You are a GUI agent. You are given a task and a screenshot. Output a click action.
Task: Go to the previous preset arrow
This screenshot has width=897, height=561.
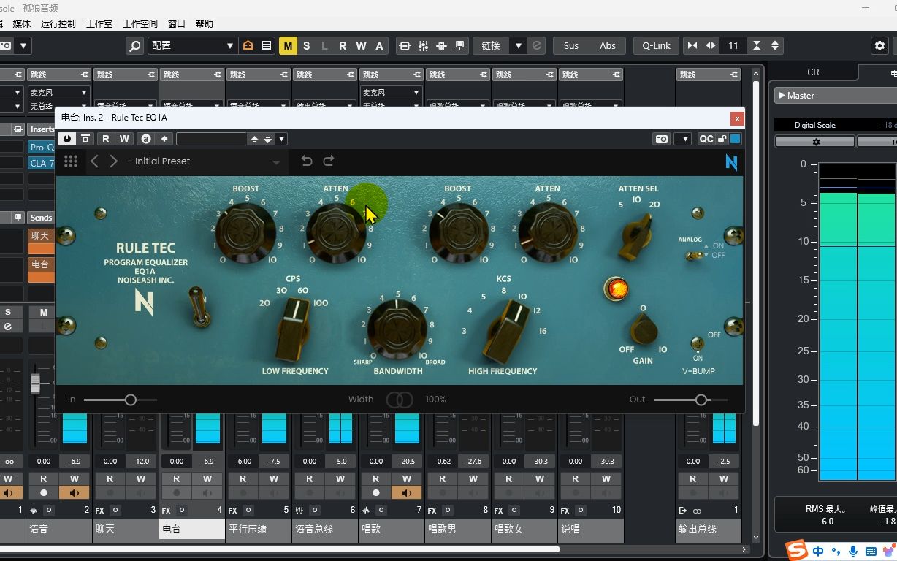click(94, 161)
